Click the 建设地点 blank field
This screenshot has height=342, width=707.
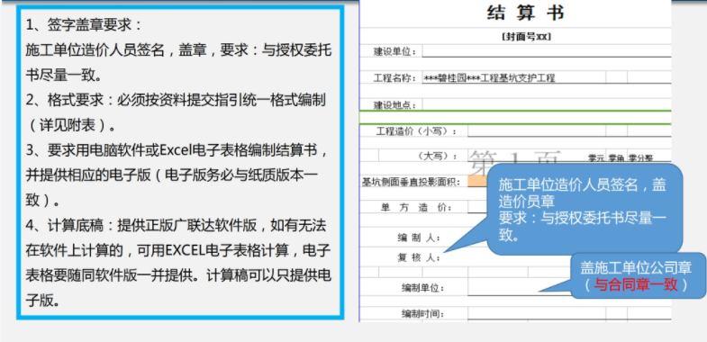[547, 105]
